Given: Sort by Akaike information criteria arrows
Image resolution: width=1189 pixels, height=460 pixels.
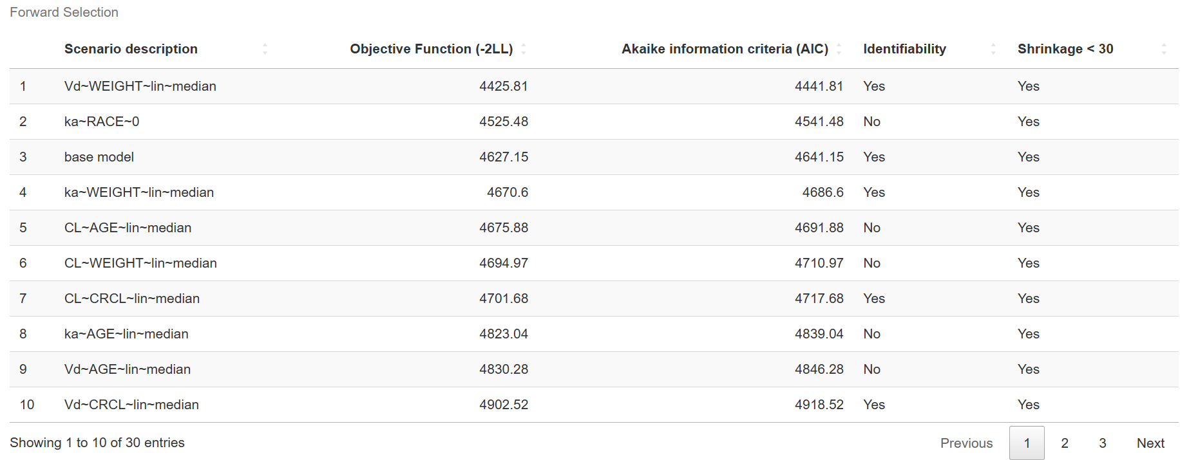Looking at the screenshot, I should pyautogui.click(x=839, y=49).
